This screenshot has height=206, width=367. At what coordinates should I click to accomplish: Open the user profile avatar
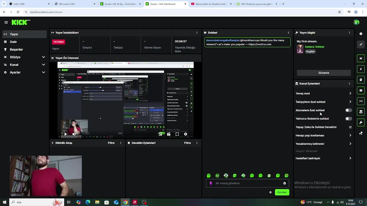tap(356, 22)
